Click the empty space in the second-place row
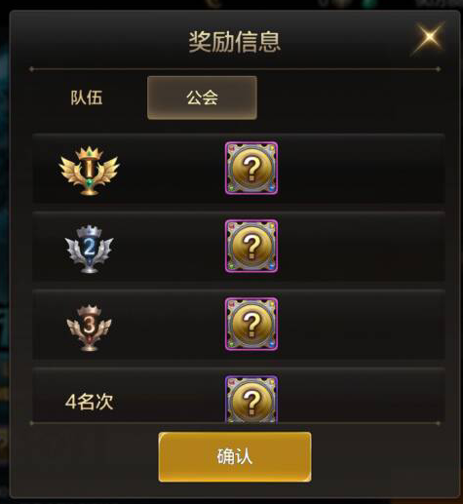Screen dimensions: 463x504 pos(361,247)
